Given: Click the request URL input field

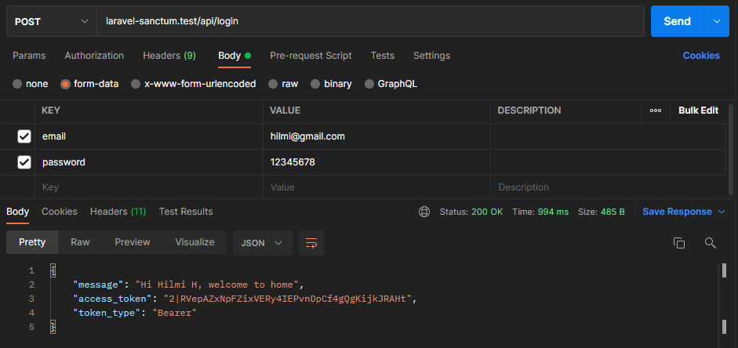Looking at the screenshot, I should pos(370,21).
